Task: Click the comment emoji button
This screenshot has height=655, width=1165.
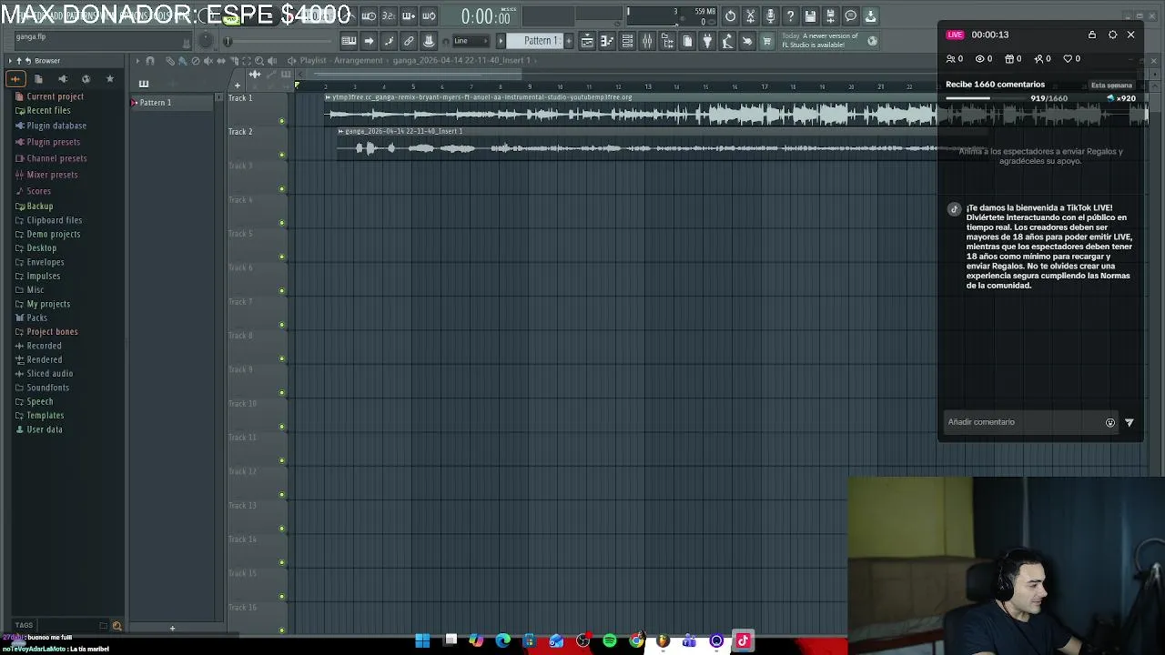Action: (x=1109, y=422)
